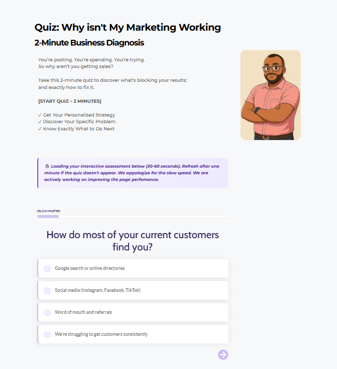Pick the Word of mouth and referrals radio
This screenshot has width=337, height=369.
47,312
